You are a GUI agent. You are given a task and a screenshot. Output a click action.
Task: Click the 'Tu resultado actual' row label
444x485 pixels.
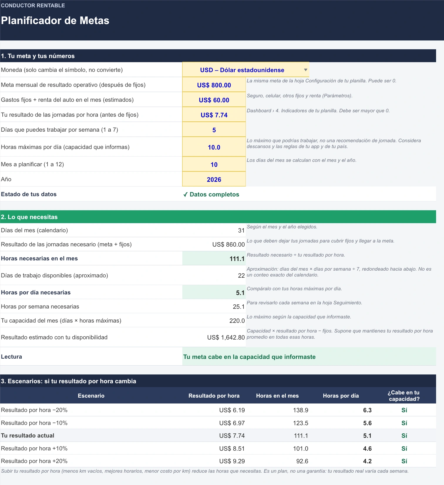28,435
